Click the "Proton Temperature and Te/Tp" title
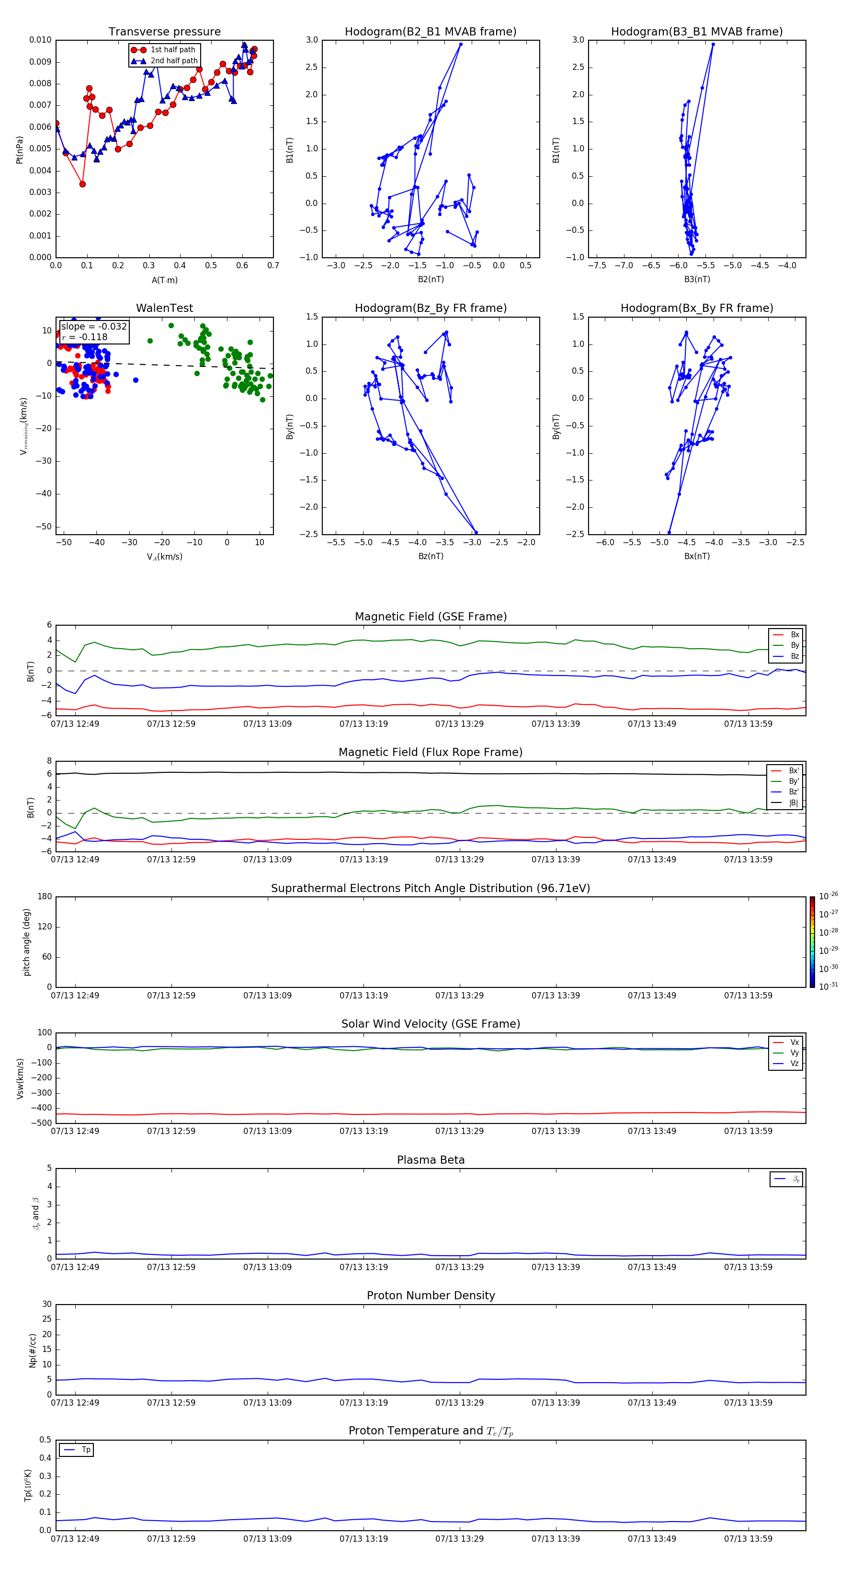 pyautogui.click(x=431, y=1431)
